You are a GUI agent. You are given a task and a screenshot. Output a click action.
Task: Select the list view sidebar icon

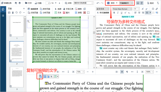tap(3, 16)
